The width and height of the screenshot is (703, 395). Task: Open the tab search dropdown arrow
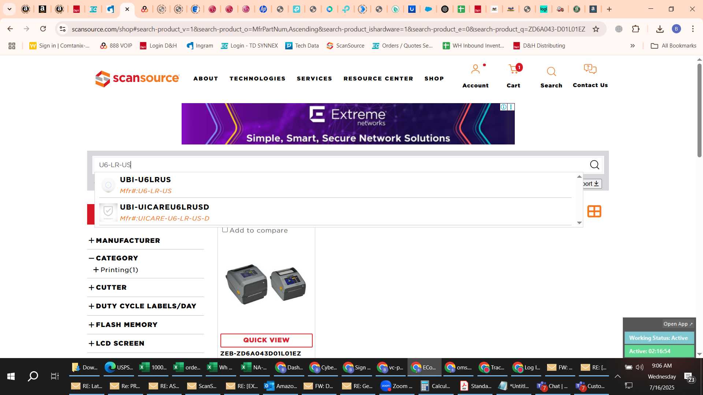(x=10, y=9)
